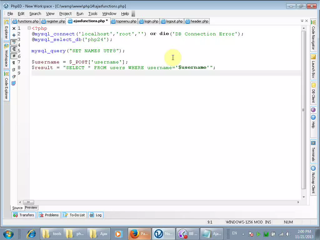Open the To-Do List panel
The height and width of the screenshot is (240, 320).
coord(74,215)
